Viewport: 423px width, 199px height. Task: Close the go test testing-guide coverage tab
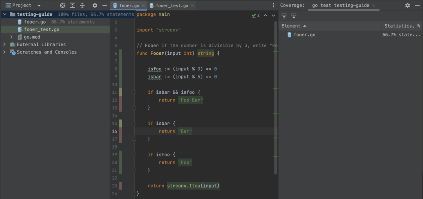(x=374, y=5)
